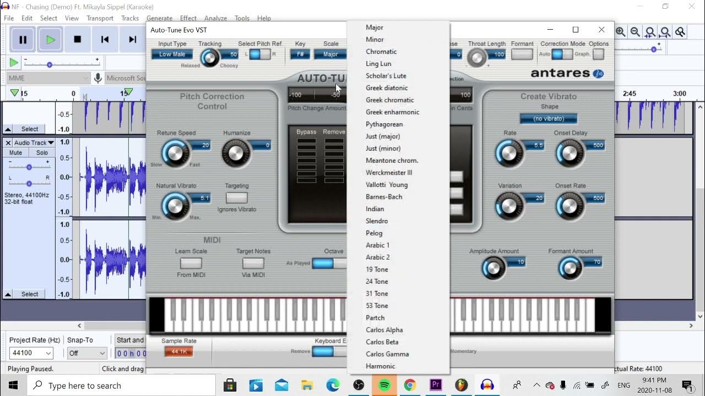Viewport: 705px width, 396px height.
Task: Click the Formant Amount knob
Action: (570, 268)
